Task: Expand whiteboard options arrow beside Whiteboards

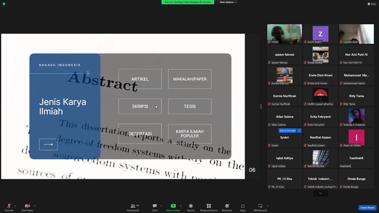Action: pyautogui.click(x=268, y=206)
